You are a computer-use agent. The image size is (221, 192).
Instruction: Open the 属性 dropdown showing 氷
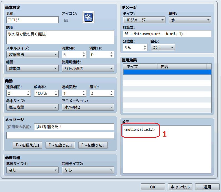coord(190,20)
